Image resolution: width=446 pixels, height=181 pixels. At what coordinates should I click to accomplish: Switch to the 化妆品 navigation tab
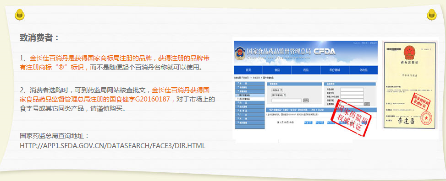click(363, 70)
